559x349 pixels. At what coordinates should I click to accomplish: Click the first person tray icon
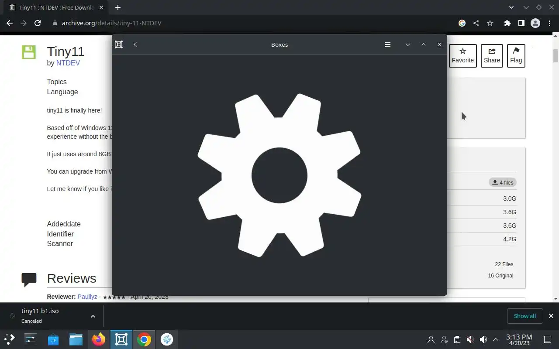(431, 339)
